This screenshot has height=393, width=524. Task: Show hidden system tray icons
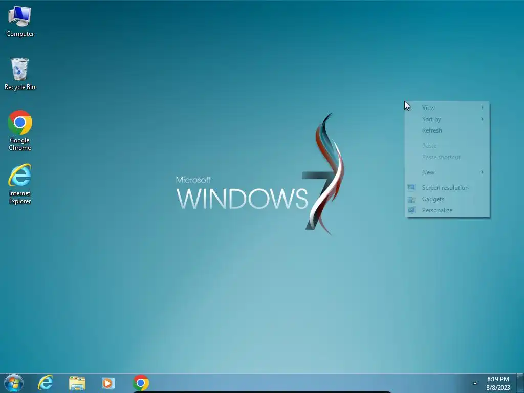(475, 383)
